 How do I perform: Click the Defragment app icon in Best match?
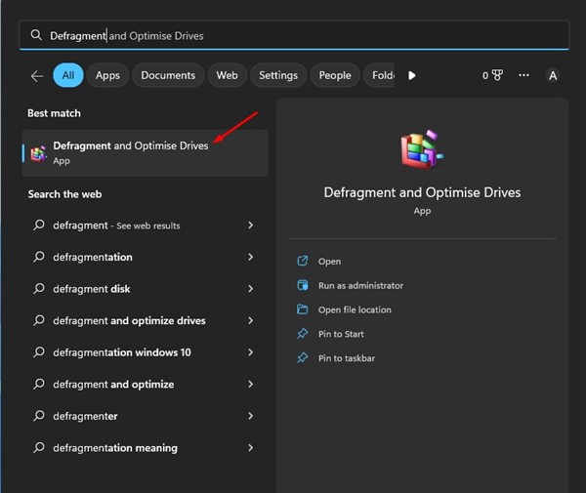click(38, 153)
